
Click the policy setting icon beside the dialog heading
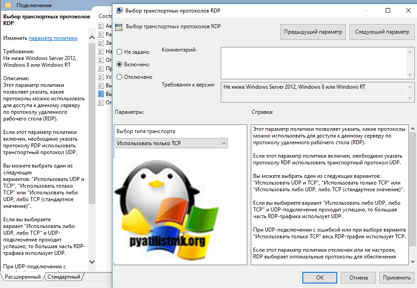point(119,27)
